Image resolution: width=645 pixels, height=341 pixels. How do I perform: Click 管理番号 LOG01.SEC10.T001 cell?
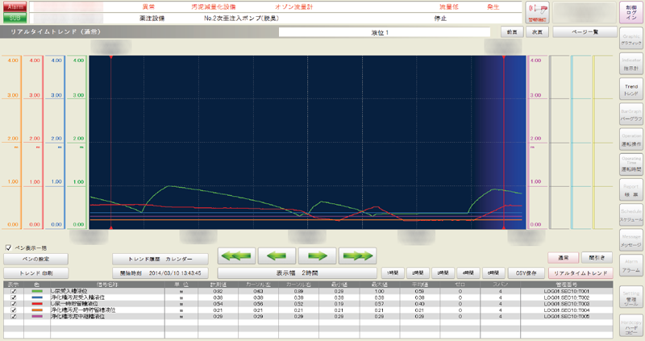coord(567,291)
